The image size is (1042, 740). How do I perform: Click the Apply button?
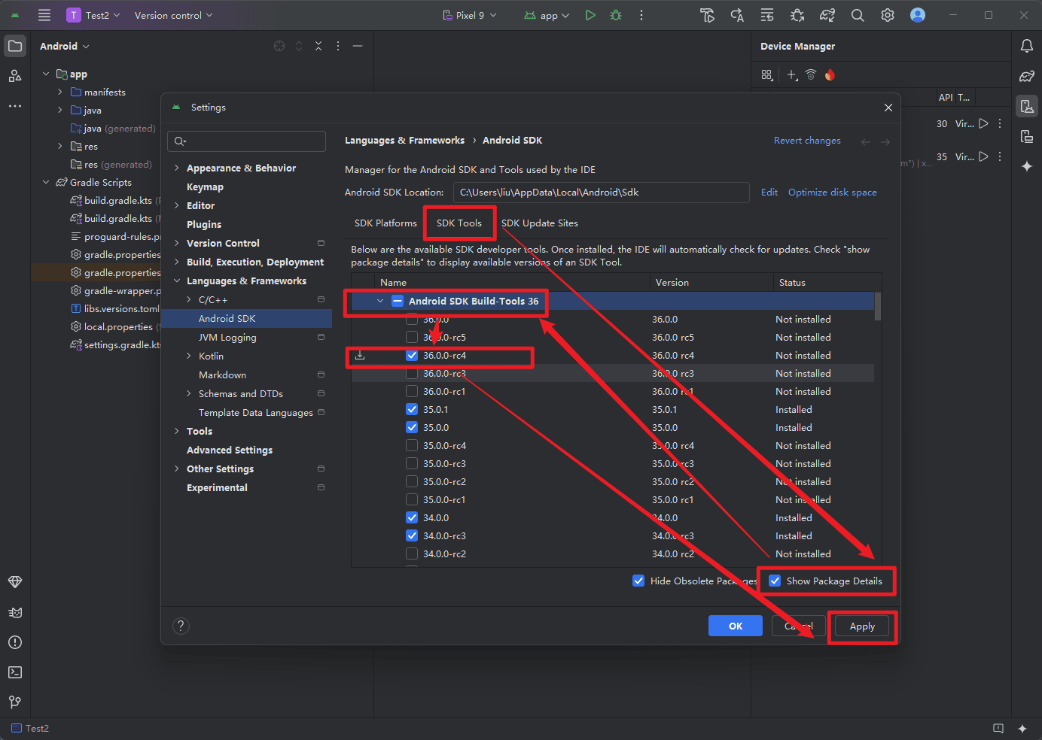coord(862,626)
